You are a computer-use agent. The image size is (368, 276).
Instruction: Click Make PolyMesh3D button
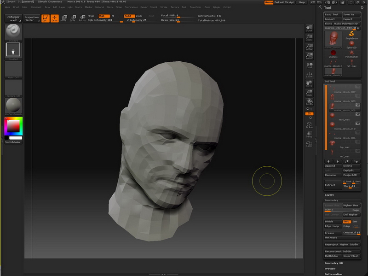347,24
